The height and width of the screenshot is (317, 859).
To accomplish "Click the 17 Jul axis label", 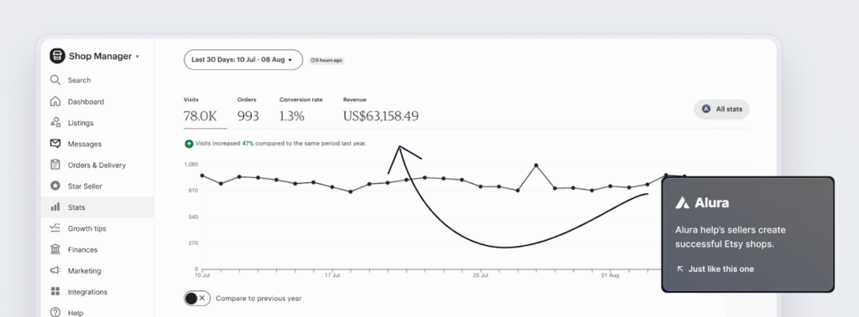I will (332, 276).
